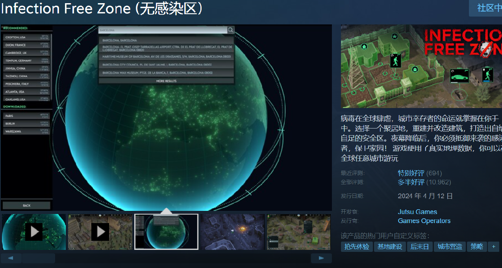This screenshot has height=268, width=502.
Task: Click DIJON, FRANCE in the recommended list
Action: [27, 45]
